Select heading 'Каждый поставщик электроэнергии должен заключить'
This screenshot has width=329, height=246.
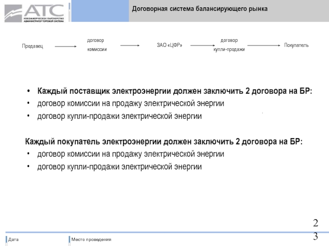tap(175, 91)
